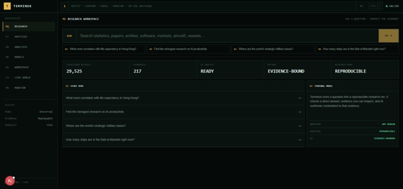Click the RESEARCH WORKSPACE page title

point(83,19)
